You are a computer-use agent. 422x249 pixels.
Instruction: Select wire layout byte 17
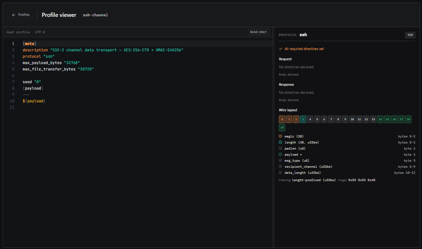pyautogui.click(x=401, y=119)
